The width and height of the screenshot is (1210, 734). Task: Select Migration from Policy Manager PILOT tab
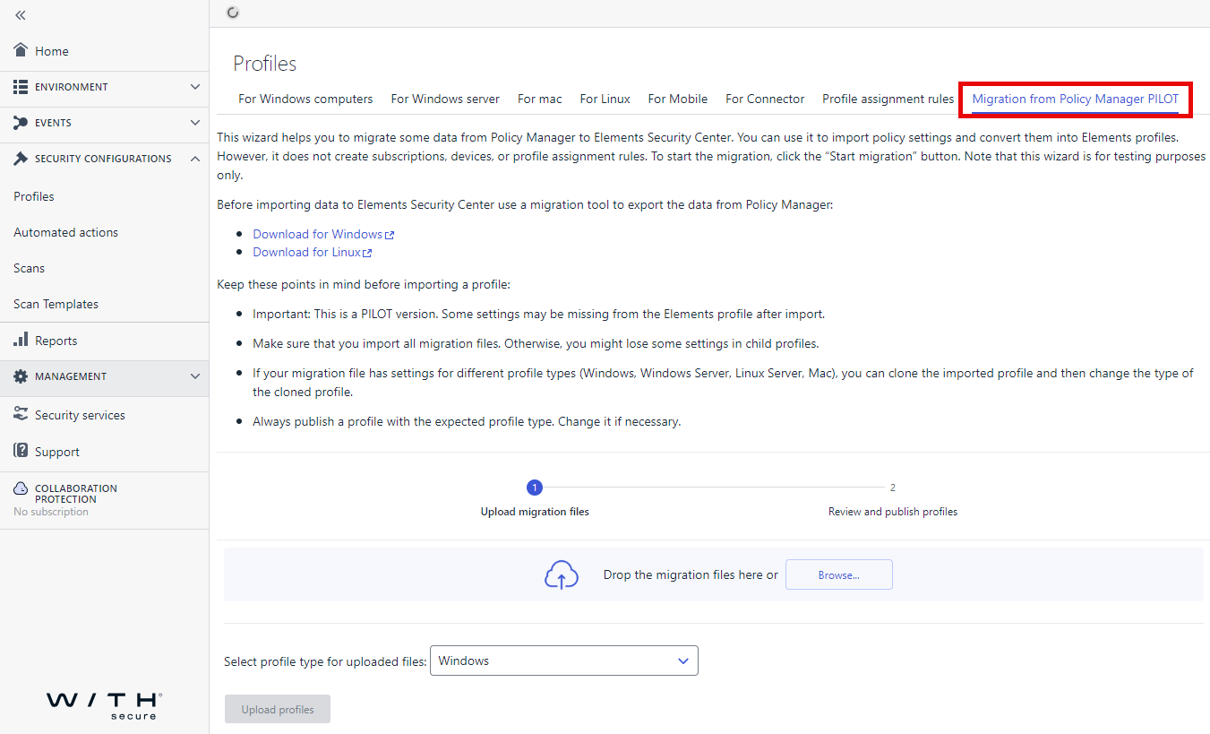1076,99
